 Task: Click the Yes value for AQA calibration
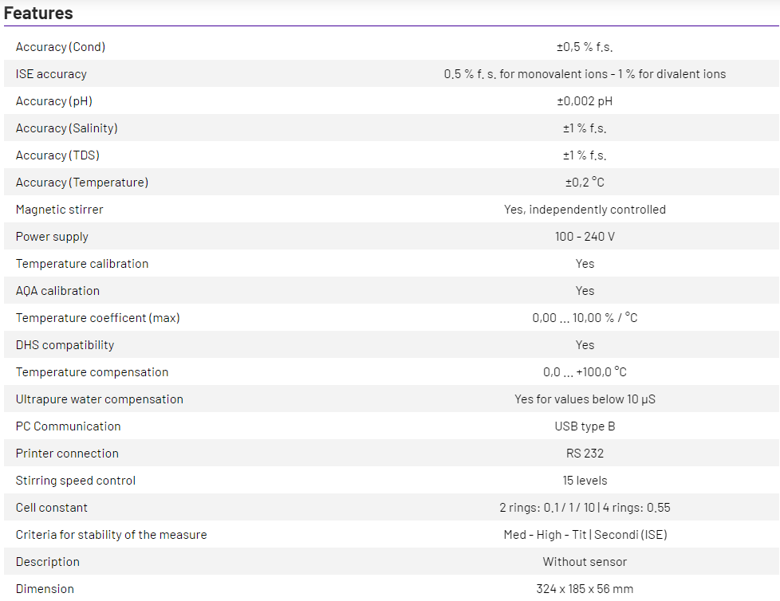pyautogui.click(x=585, y=291)
